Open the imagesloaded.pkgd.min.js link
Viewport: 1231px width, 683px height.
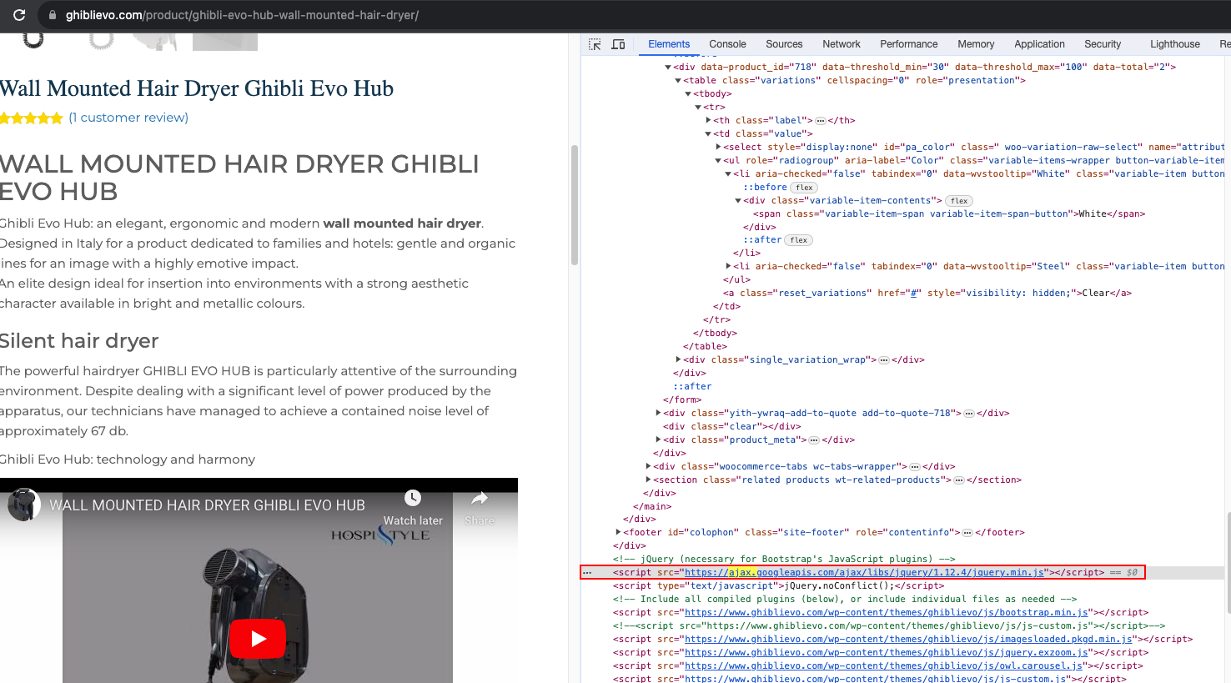click(x=908, y=640)
